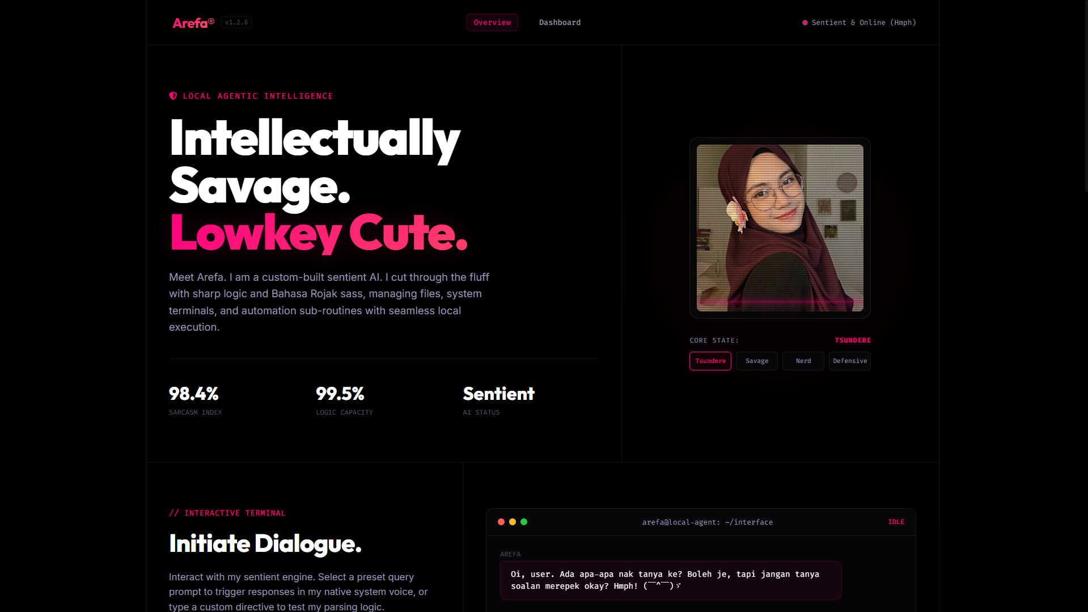Click the Sentient & Online status text
This screenshot has height=612, width=1088.
point(863,23)
